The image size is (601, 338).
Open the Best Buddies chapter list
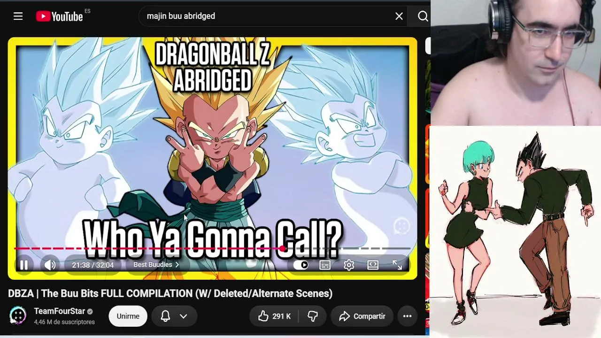[156, 265]
